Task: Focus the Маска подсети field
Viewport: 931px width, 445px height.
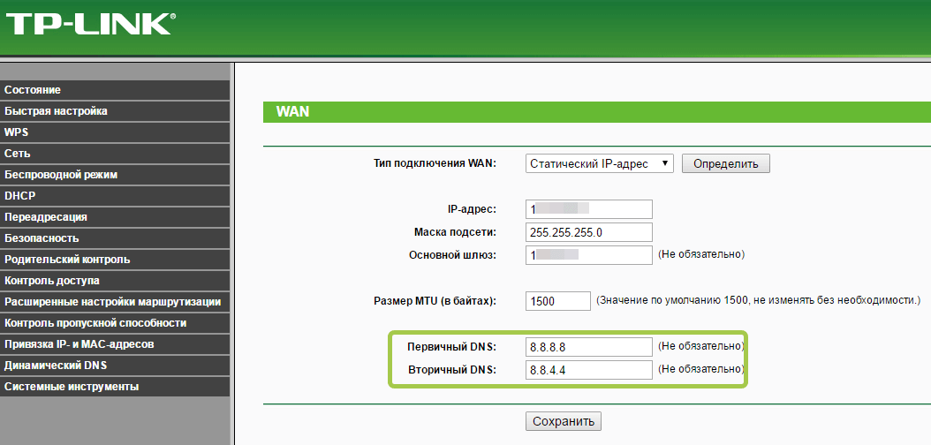Action: [x=588, y=232]
